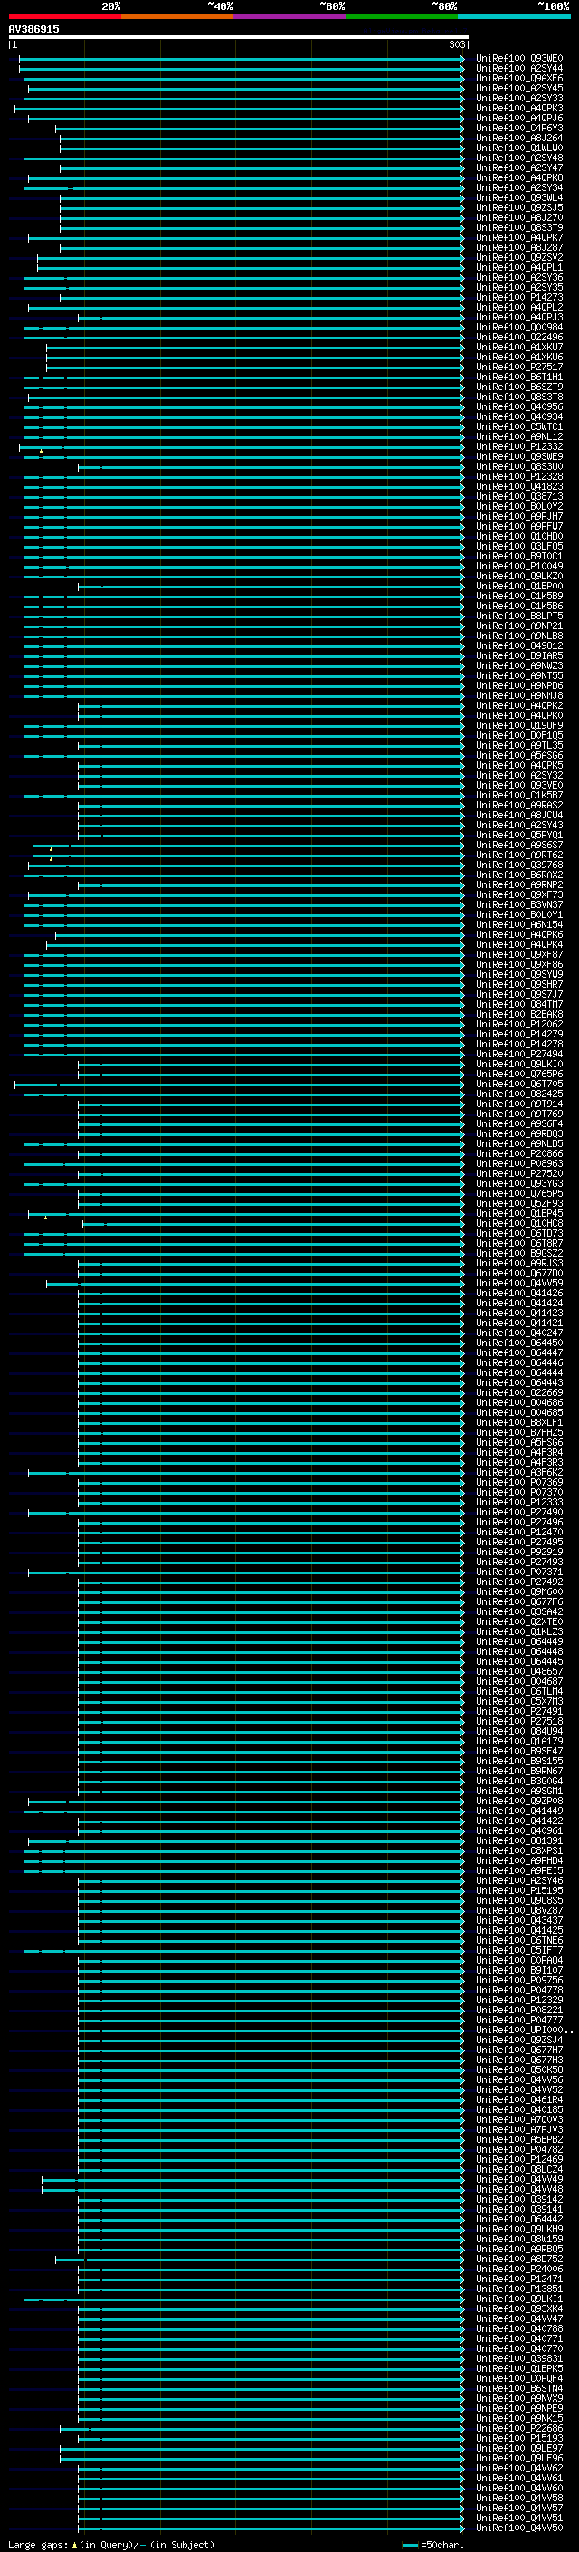This screenshot has width=579, height=2552.
Task: Select the UniRef100_P12333 label
Action: [x=518, y=1502]
